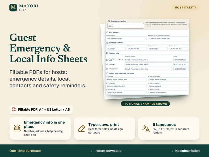This screenshot has height=157, width=209.
Task: Click the Safety equipment and shut-offs heading
Action: point(121,74)
